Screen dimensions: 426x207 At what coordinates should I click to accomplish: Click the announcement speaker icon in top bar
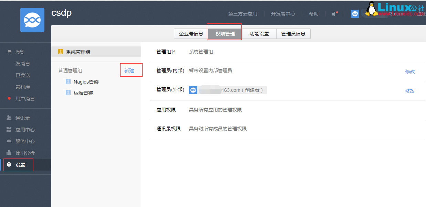point(334,14)
